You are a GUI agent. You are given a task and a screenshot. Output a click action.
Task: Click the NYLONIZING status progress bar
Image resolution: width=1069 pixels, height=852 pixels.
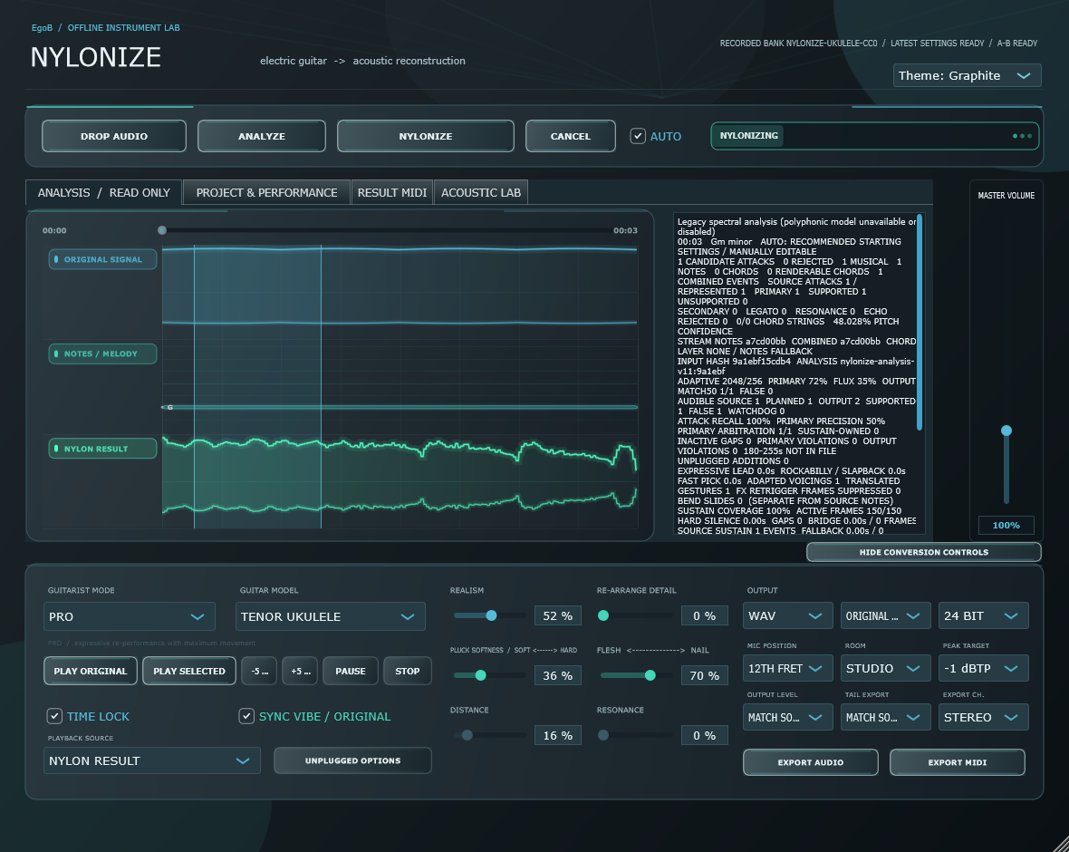(x=875, y=136)
